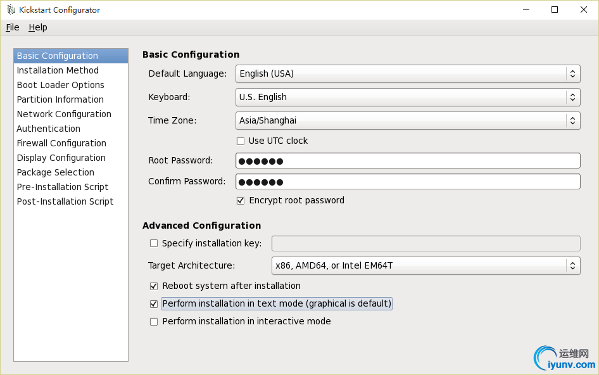This screenshot has height=375, width=599.
Task: Maximize the Kickstart Configurator window
Action: click(555, 10)
